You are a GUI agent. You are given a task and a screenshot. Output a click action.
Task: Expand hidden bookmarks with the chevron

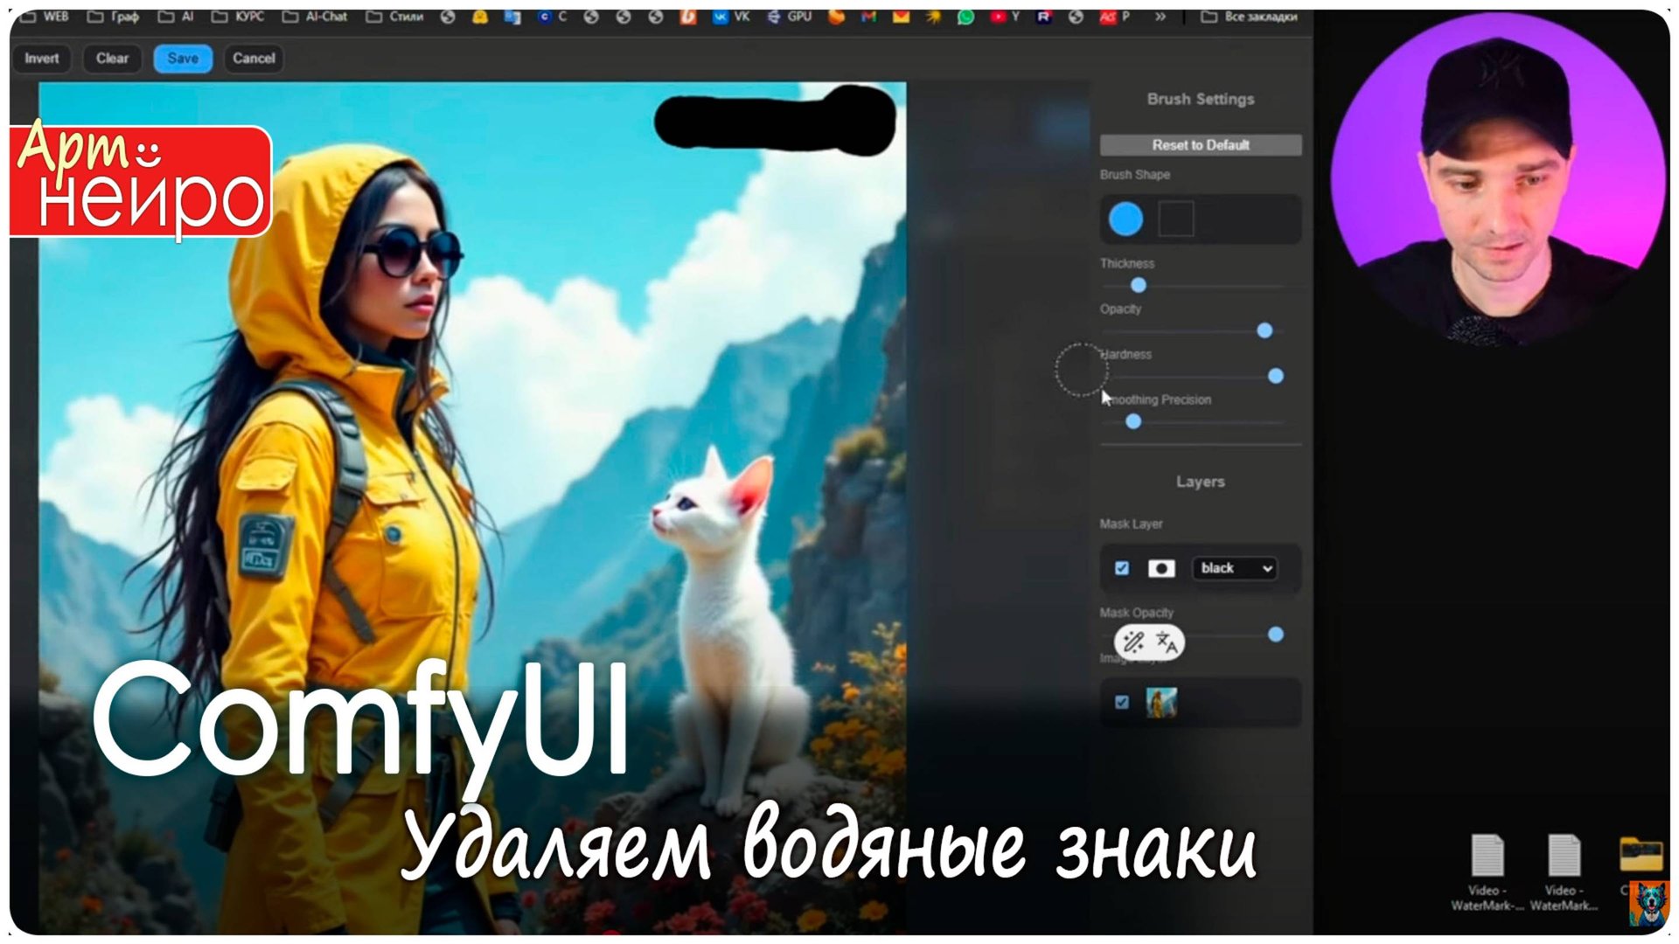pyautogui.click(x=1160, y=16)
